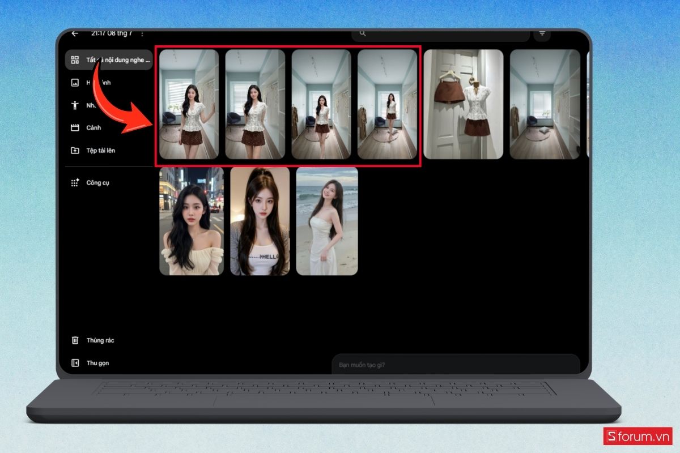Viewport: 680px width, 453px height.
Task: Click the Cảnh clapperboard icon
Action: [x=75, y=128]
